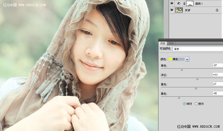Viewport: 223px width, 131px height.
Task: Switch to the 蒙版 tab
Action: (x=171, y=43)
